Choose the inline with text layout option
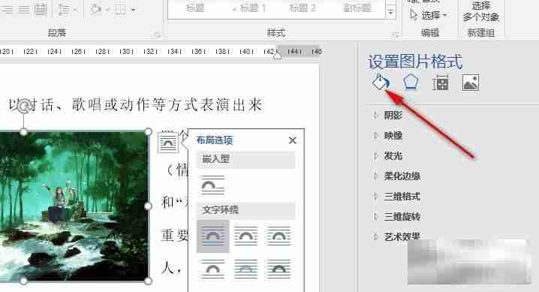Screen dimensions: 539x292 (x=212, y=185)
